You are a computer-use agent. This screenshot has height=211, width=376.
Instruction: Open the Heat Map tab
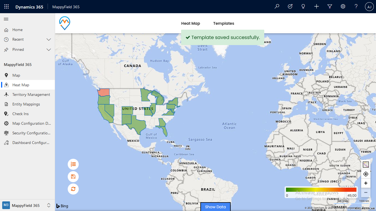(190, 23)
